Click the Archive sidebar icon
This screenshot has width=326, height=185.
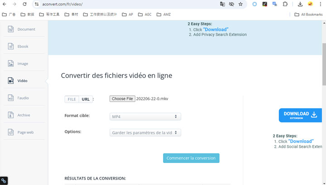click(10, 115)
